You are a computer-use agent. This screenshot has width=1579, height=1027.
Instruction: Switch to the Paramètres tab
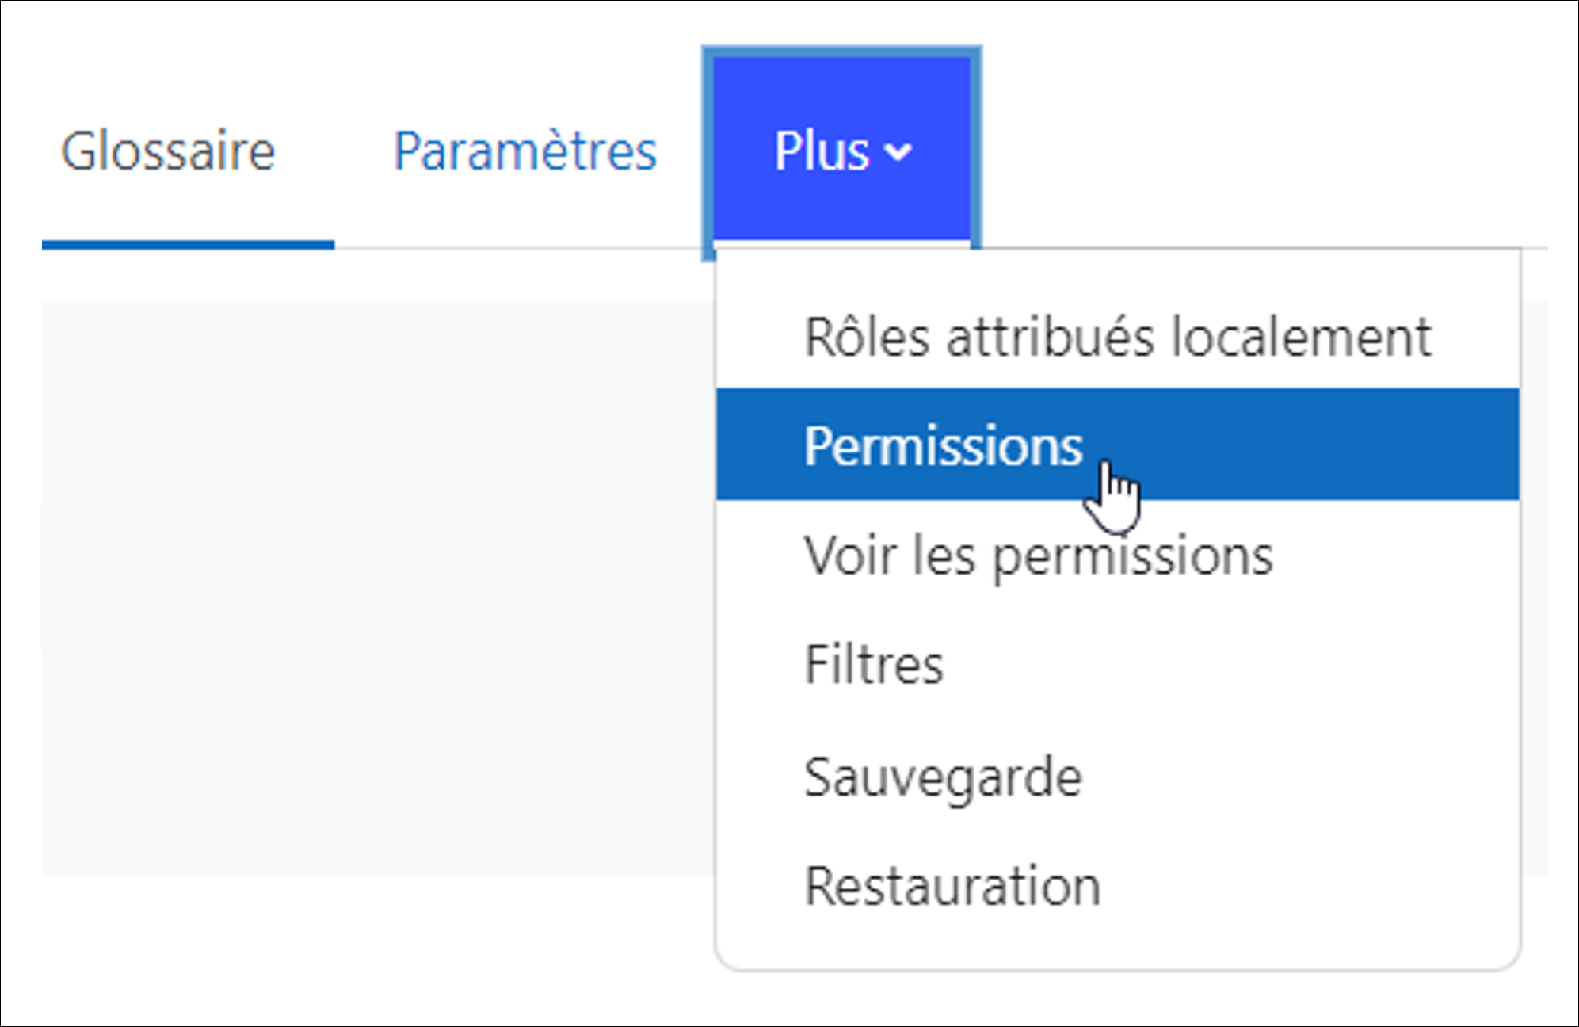[x=525, y=151]
